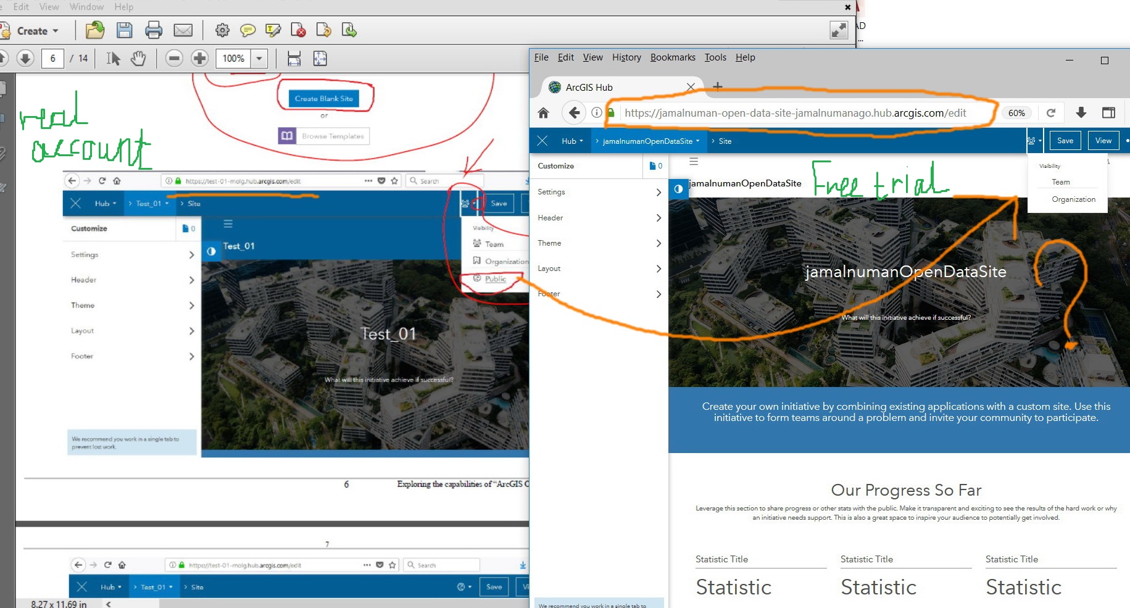Click the zoom in plus icon

[x=199, y=59]
